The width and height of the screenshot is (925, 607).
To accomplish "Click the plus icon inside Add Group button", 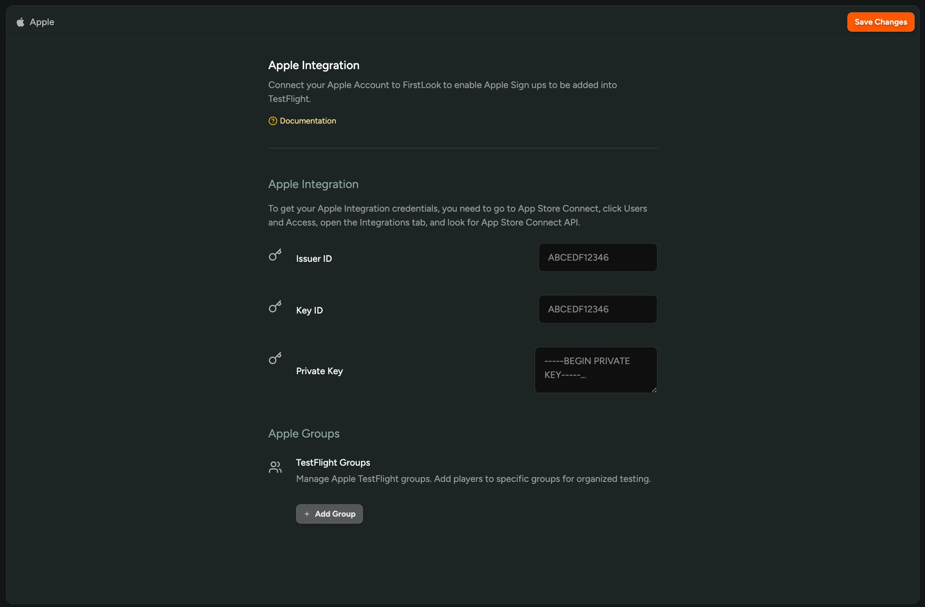I will [307, 514].
